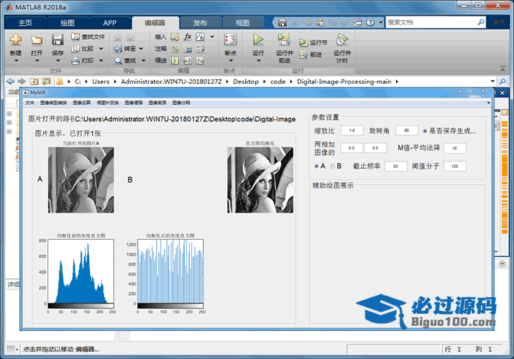Click the Save (保存) disk icon
The height and width of the screenshot is (359, 514).
click(x=58, y=40)
